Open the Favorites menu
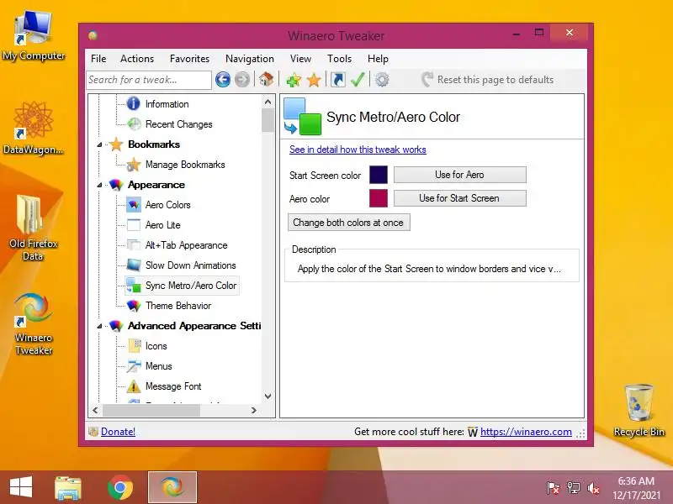This screenshot has width=673, height=504. point(189,59)
